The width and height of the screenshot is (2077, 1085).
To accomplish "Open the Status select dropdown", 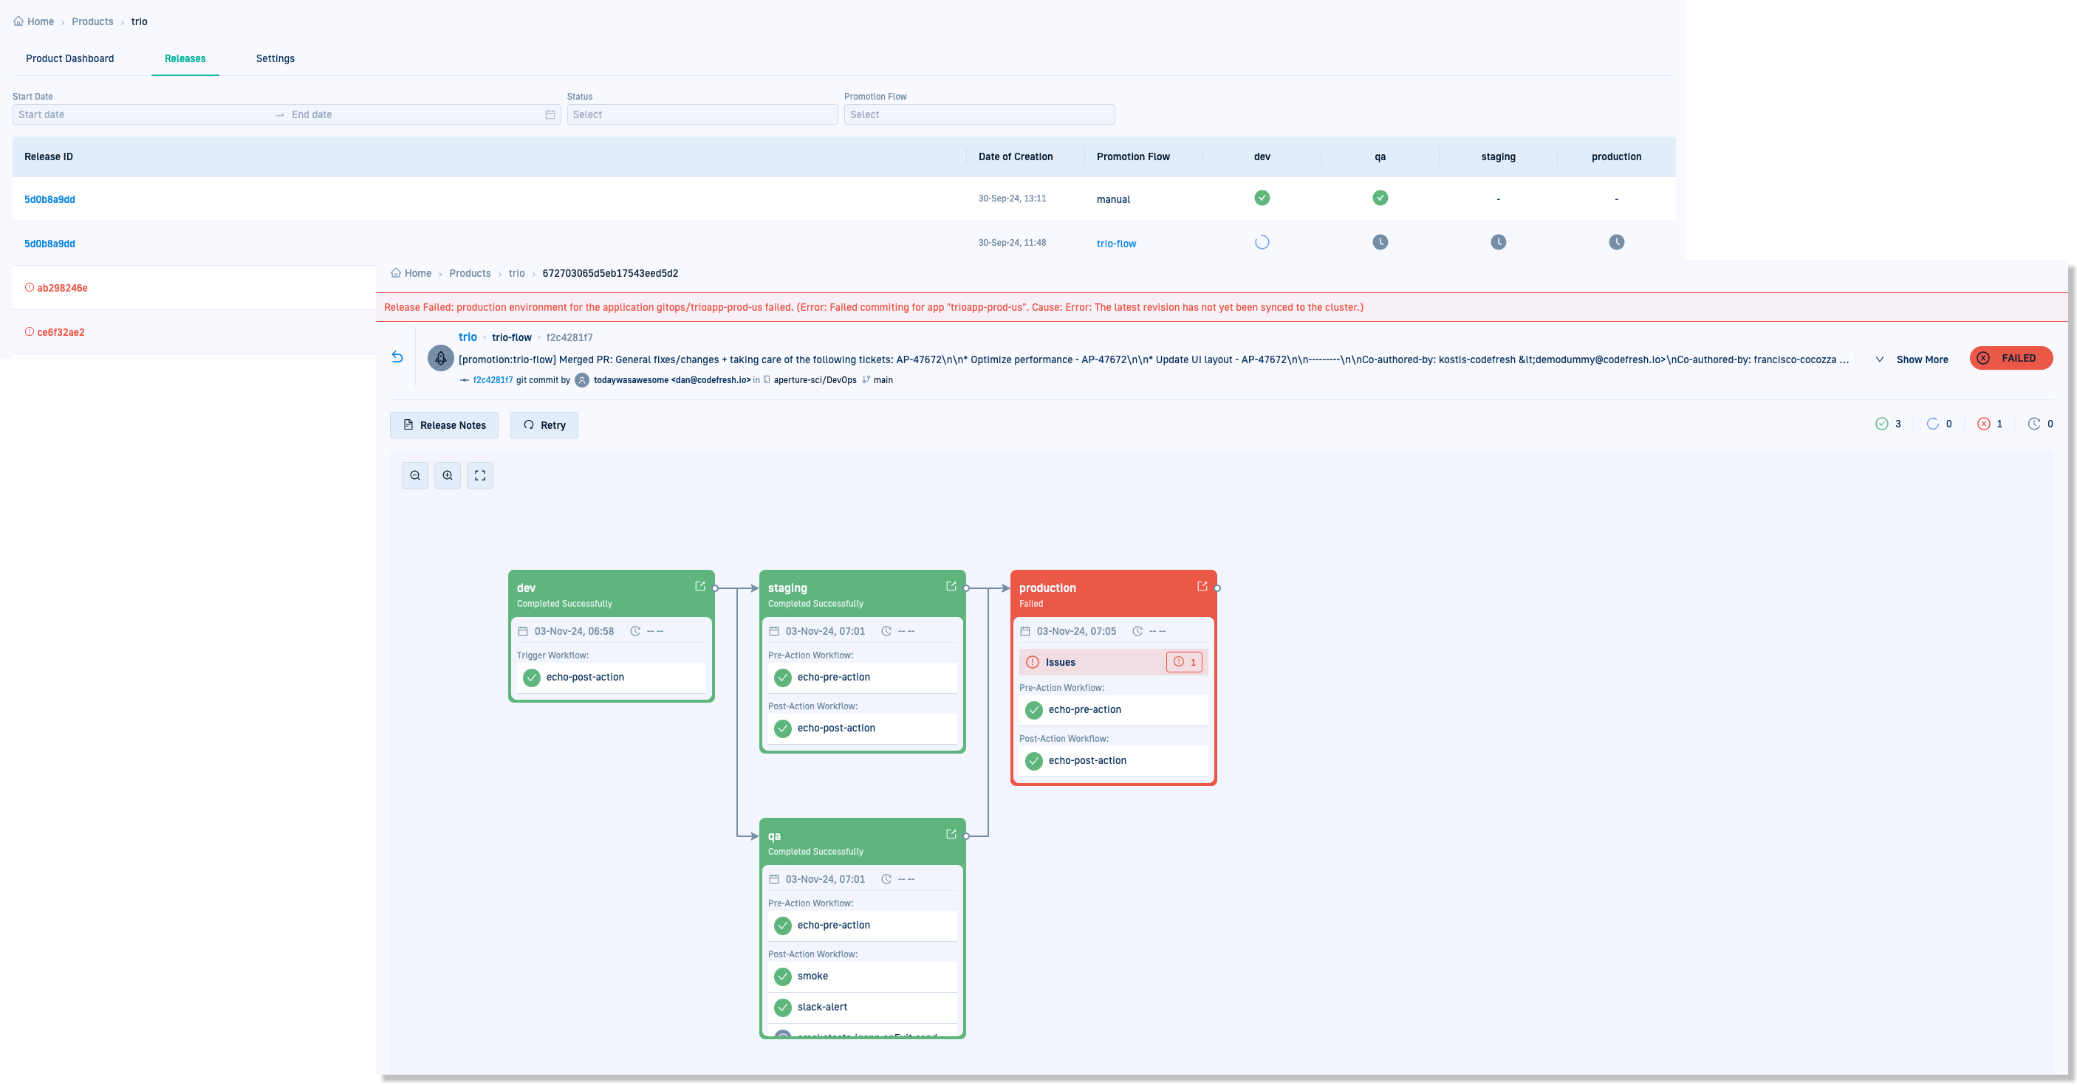I will 702,114.
